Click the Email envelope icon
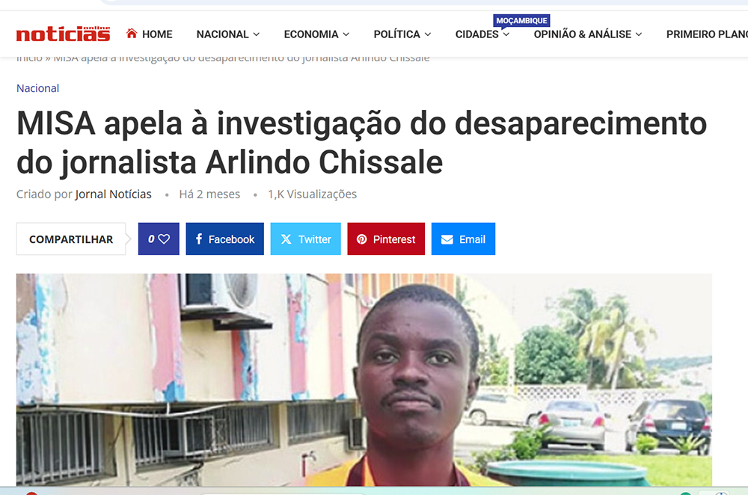This screenshot has height=495, width=748. (447, 239)
